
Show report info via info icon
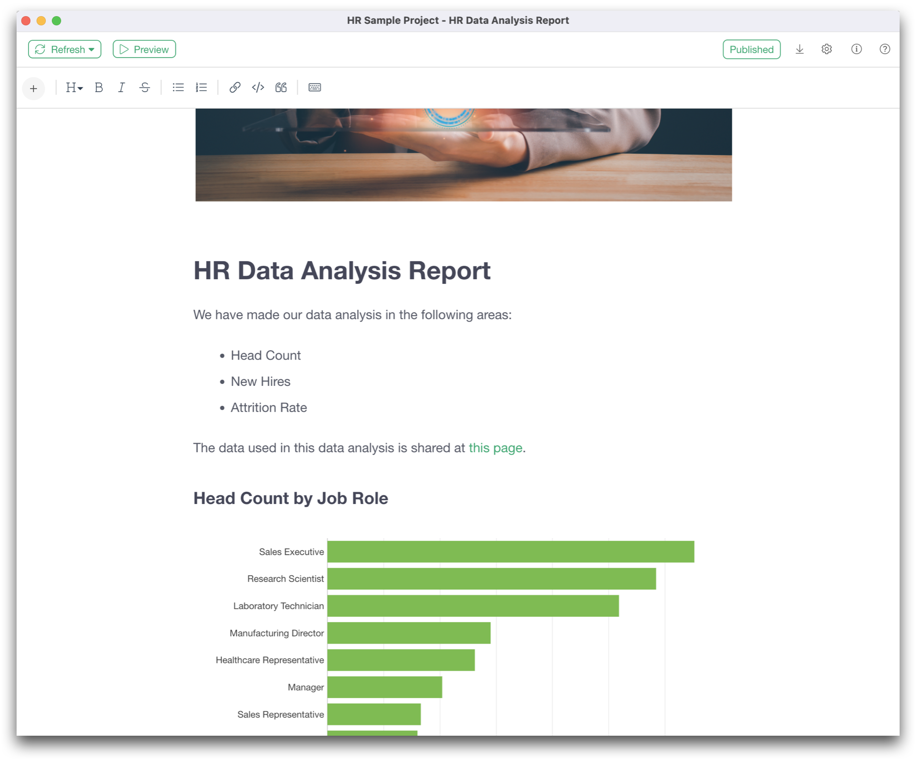[x=856, y=50]
